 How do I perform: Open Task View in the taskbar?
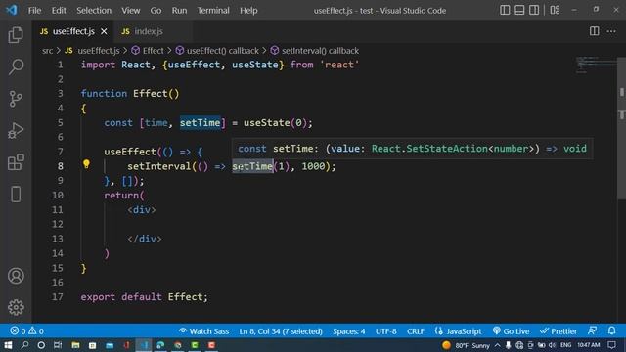58,345
